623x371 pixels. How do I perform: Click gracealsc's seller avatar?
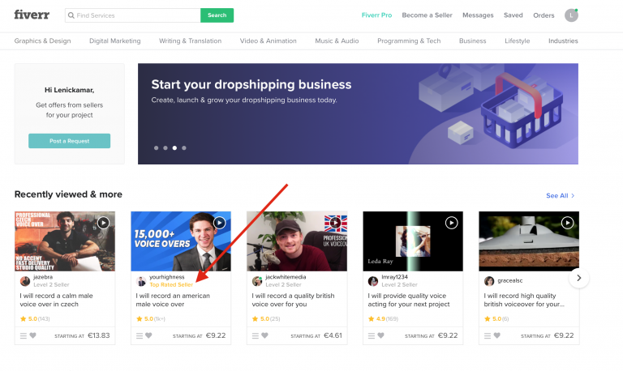(x=489, y=281)
